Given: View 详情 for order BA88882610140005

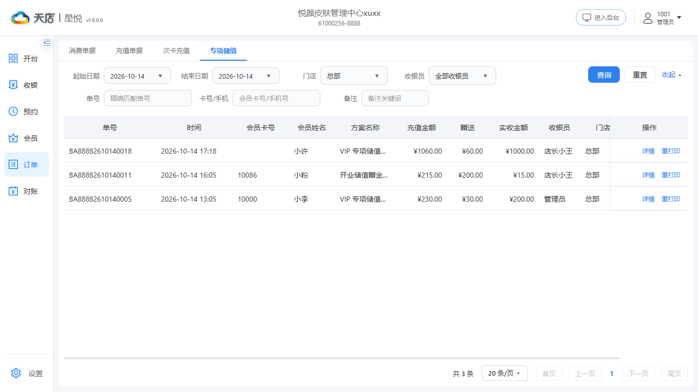Looking at the screenshot, I should pyautogui.click(x=648, y=199).
